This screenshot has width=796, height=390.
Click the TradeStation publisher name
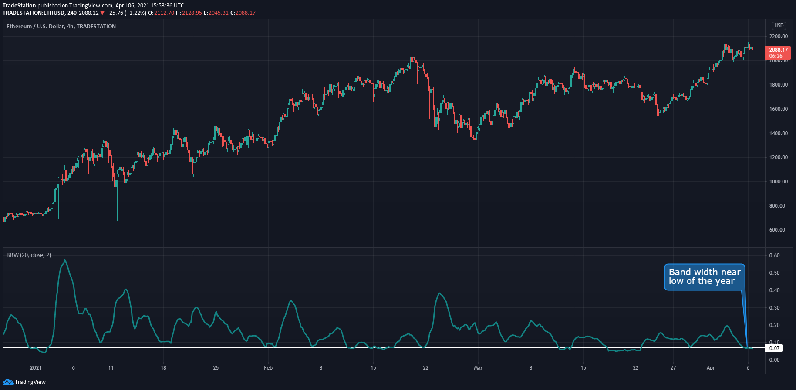click(19, 6)
